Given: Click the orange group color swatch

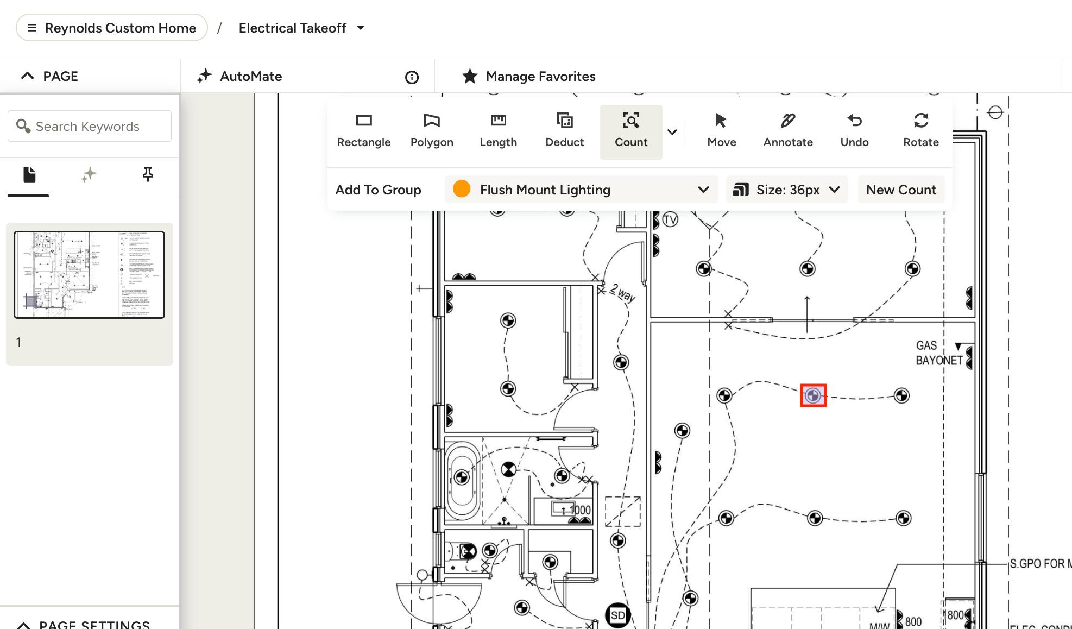Looking at the screenshot, I should [x=461, y=189].
